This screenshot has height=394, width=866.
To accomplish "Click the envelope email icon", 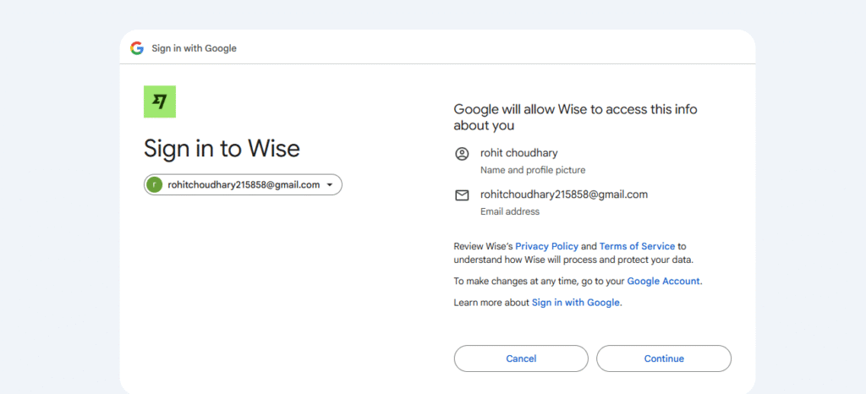I will click(x=462, y=195).
